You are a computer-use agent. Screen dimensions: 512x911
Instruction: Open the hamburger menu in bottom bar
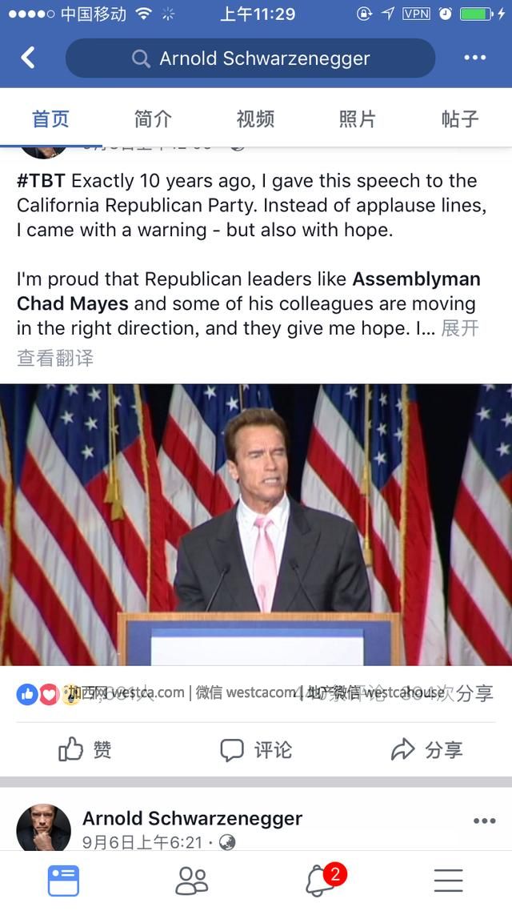pyautogui.click(x=448, y=880)
